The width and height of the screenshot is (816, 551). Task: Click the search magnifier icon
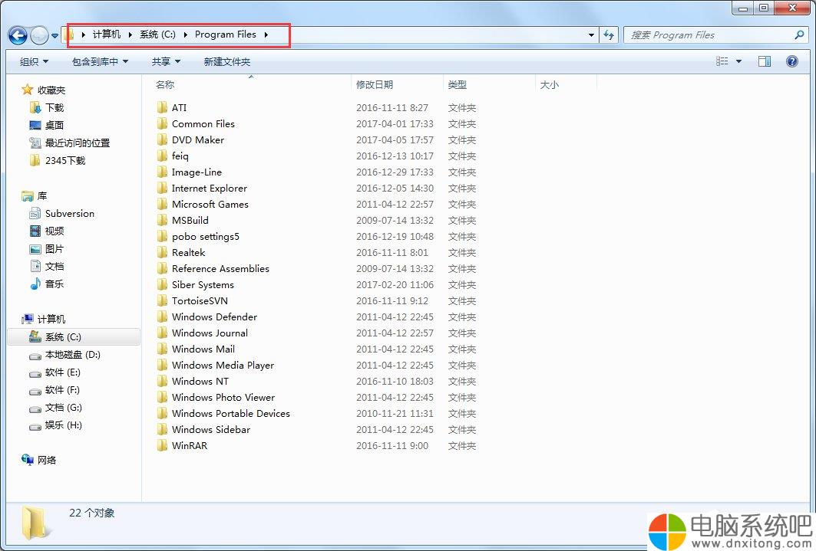coord(799,34)
